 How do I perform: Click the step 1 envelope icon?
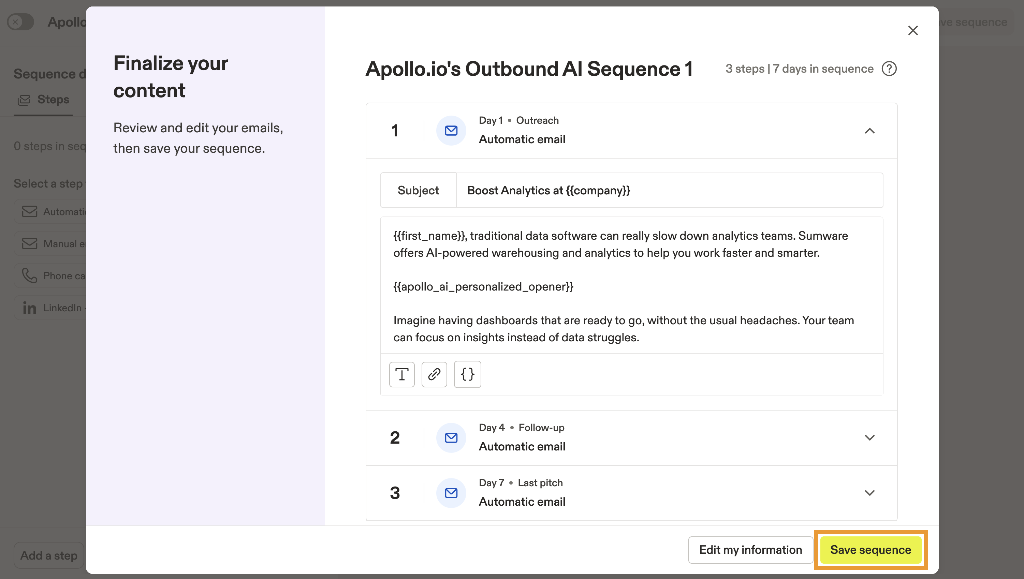tap(451, 131)
